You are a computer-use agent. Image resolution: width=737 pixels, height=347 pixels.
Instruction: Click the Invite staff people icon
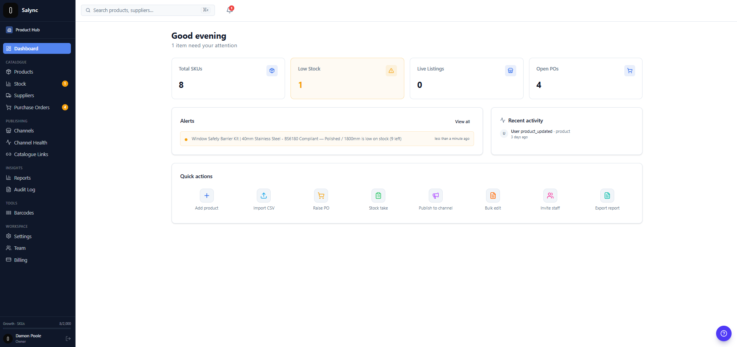[550, 196]
